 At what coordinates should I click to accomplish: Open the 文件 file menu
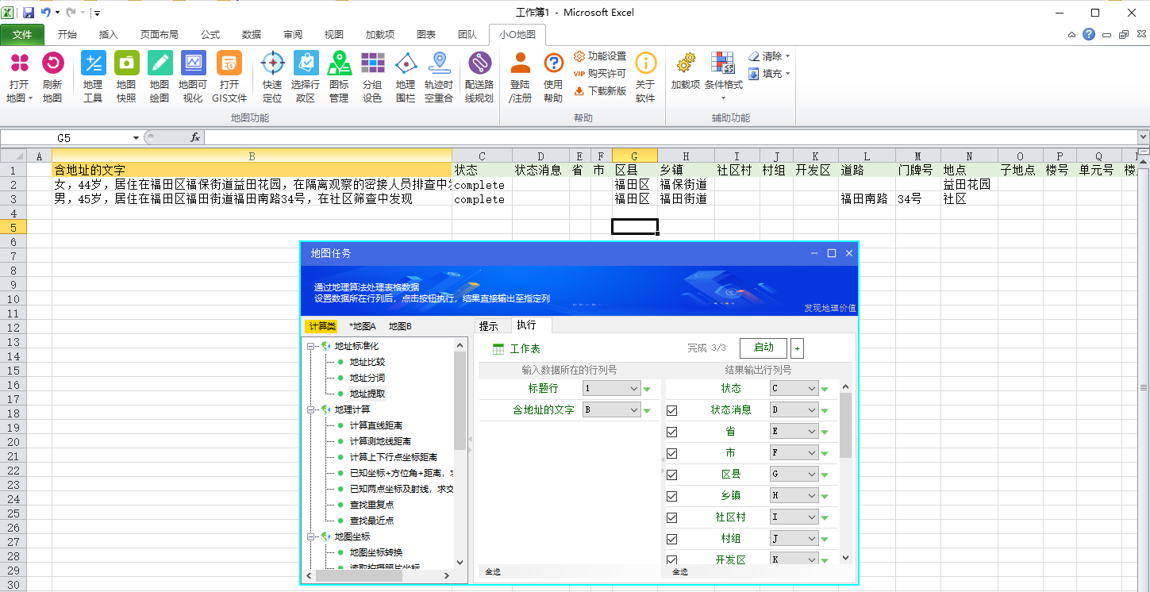(23, 35)
